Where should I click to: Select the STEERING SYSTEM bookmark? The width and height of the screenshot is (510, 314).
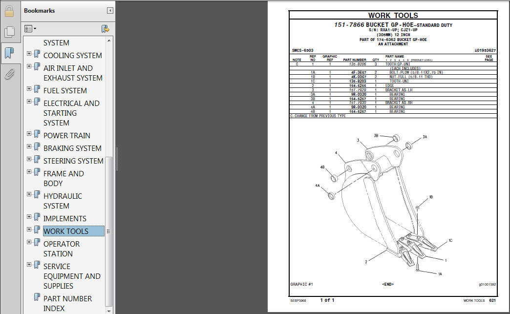(x=73, y=161)
